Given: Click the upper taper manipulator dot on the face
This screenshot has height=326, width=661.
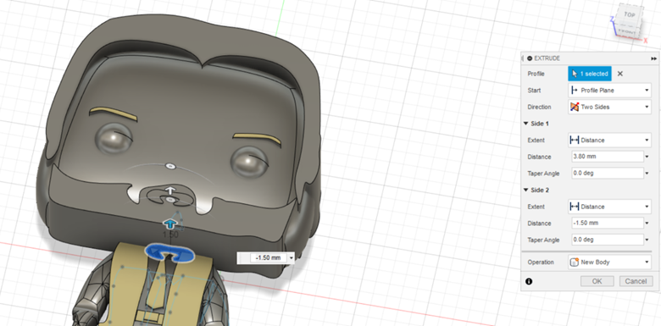Looking at the screenshot, I should pos(169,166).
